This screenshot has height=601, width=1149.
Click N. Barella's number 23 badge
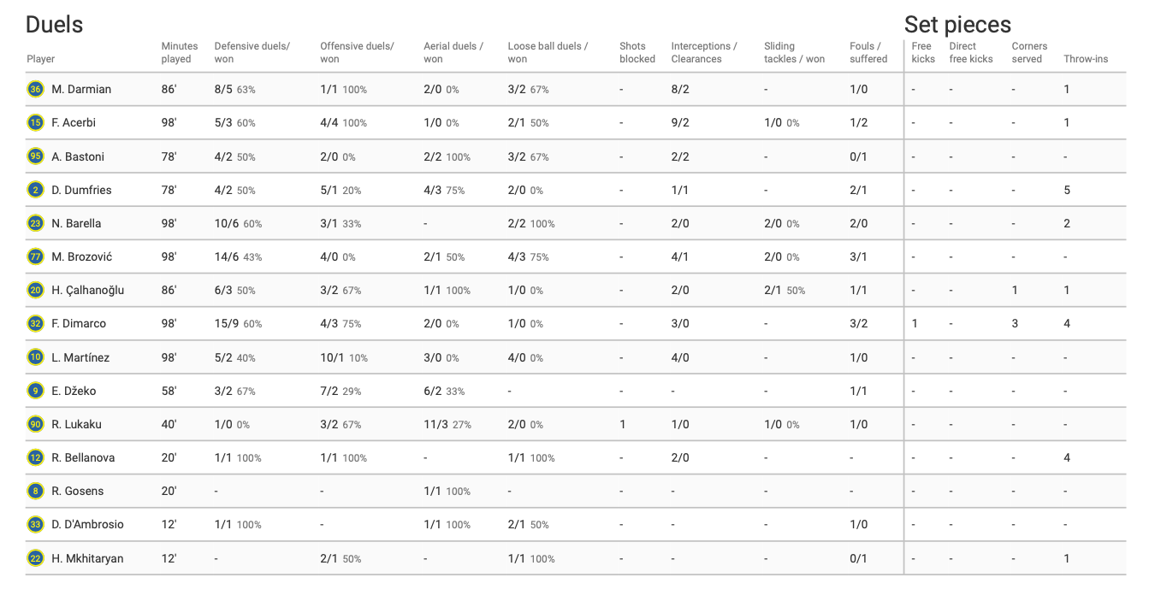(x=35, y=223)
